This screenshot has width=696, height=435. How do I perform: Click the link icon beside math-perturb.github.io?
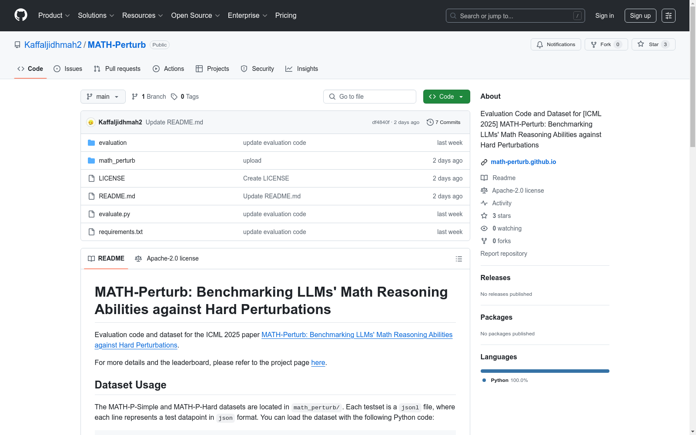(484, 162)
